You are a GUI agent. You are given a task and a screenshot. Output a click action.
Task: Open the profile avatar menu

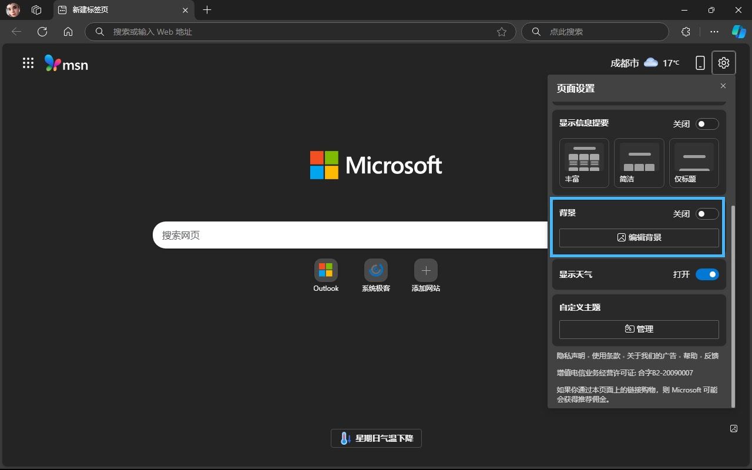click(13, 10)
